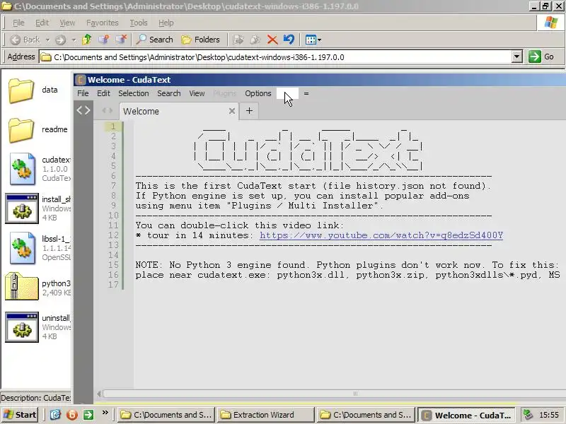The height and width of the screenshot is (424, 566).
Task: Open Explorer Edit menu
Action: tap(42, 23)
